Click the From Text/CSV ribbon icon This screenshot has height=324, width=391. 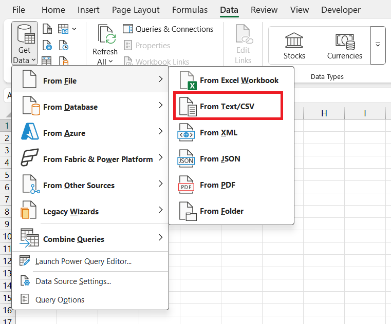coord(47,29)
